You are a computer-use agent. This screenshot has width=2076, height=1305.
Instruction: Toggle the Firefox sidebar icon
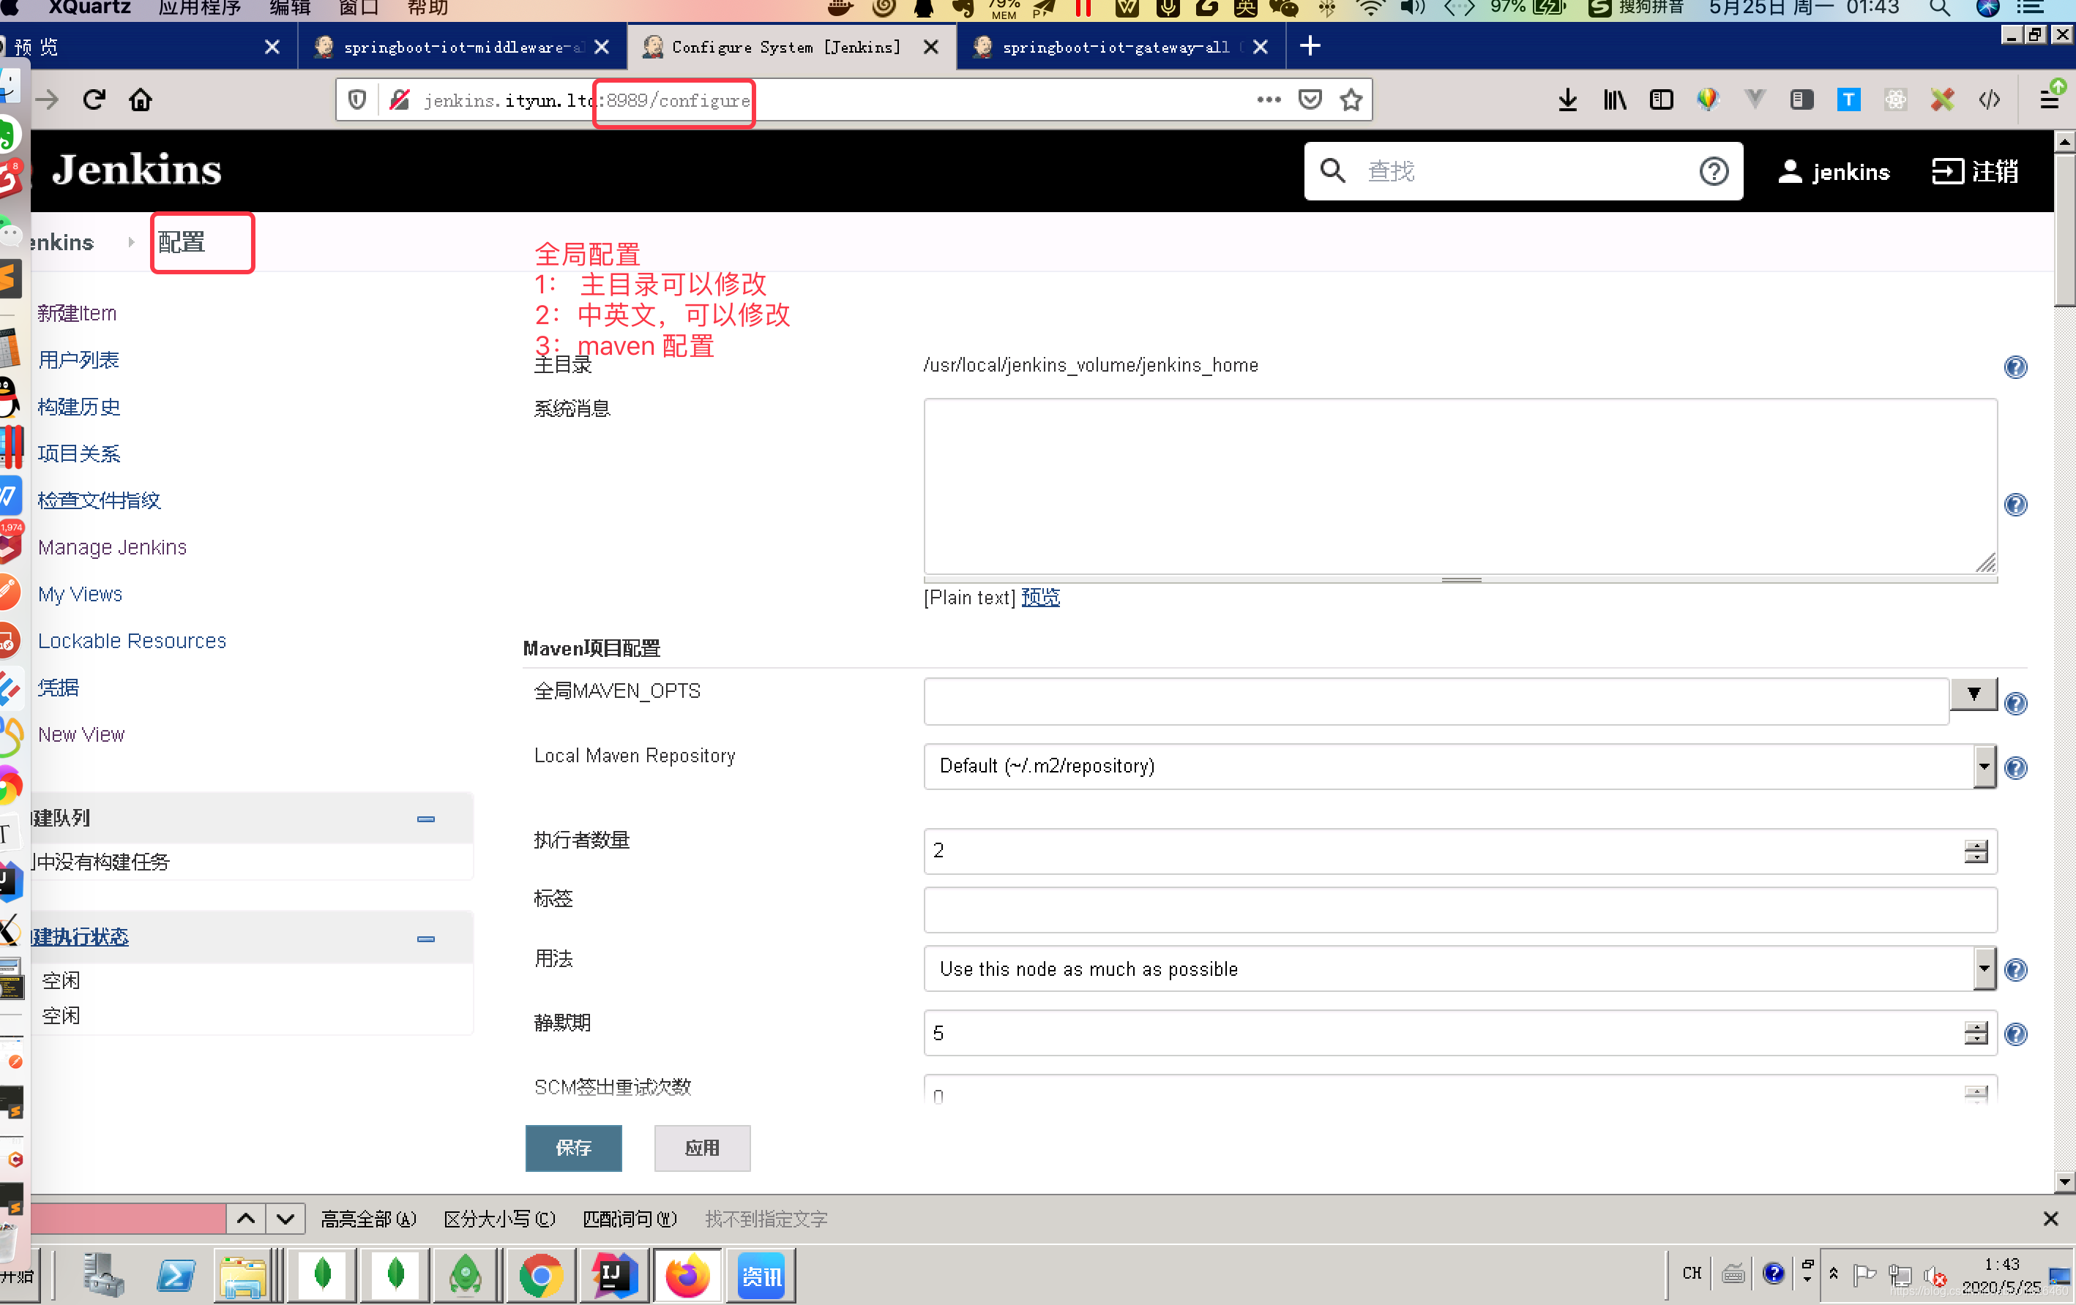[1662, 100]
